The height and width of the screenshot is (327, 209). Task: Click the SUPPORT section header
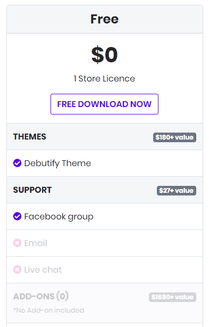point(32,190)
